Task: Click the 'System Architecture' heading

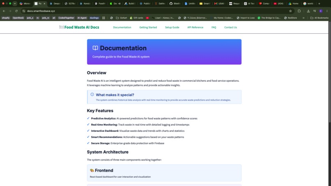Action: coord(108,152)
